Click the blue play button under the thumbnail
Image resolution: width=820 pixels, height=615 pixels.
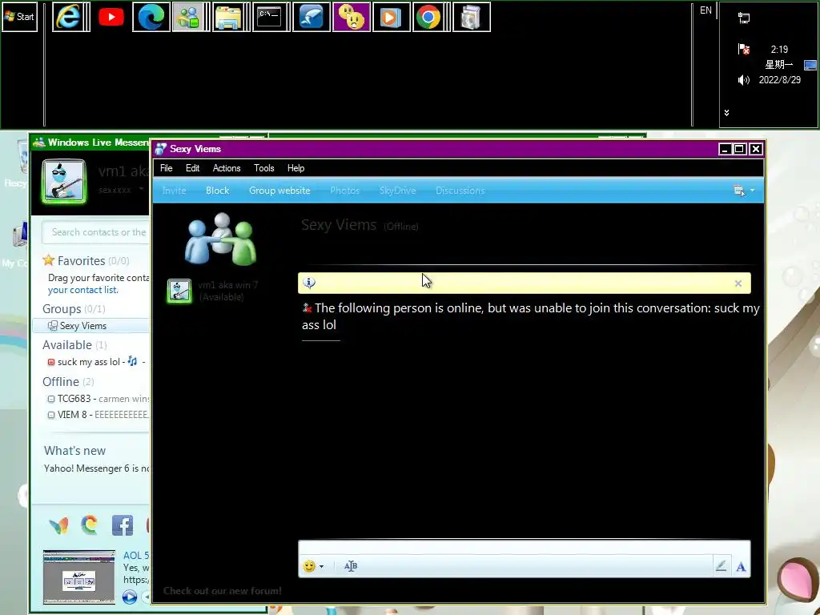[130, 597]
